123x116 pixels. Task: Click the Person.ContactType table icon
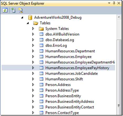click(x=41, y=113)
